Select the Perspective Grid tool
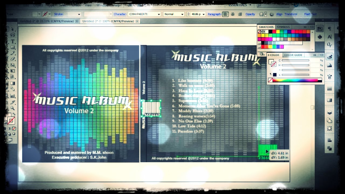This screenshot has height=194, width=345. (x=13, y=77)
